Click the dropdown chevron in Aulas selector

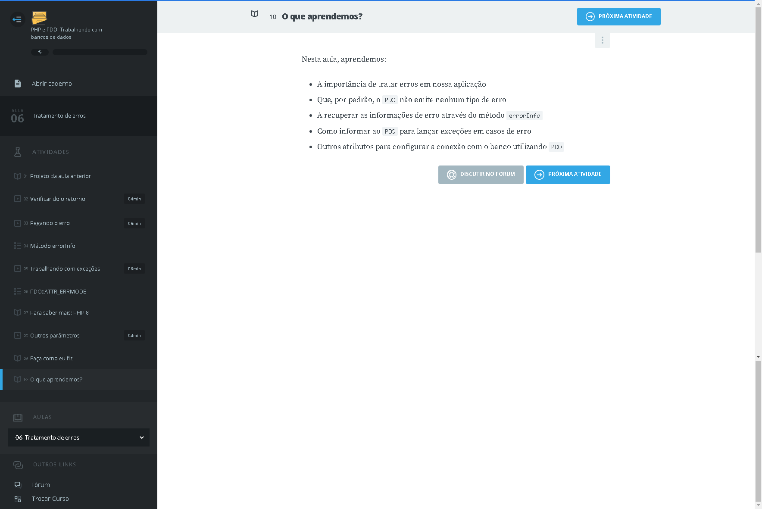(141, 437)
